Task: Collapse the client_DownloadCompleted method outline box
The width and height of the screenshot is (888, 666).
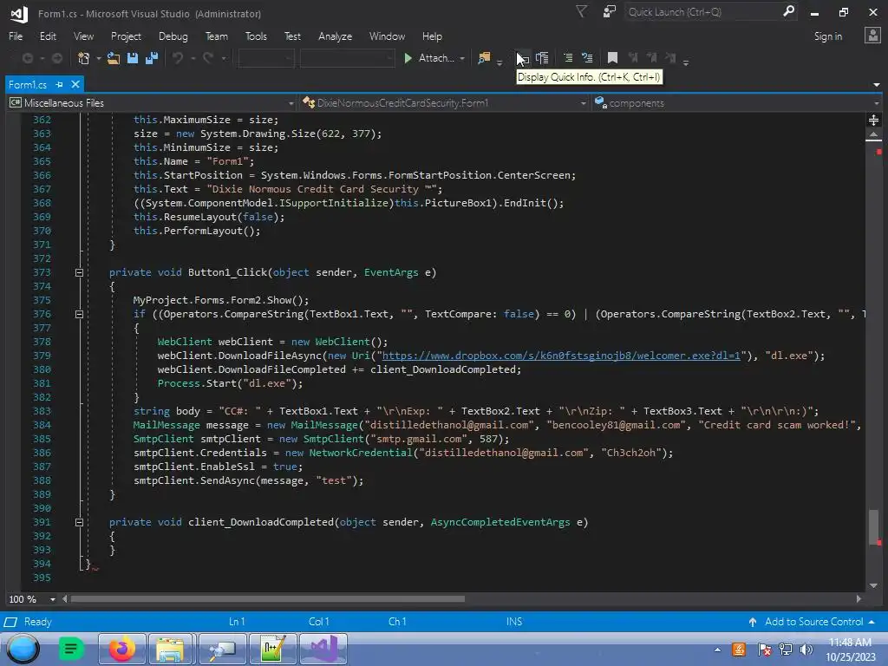Action: click(x=79, y=522)
